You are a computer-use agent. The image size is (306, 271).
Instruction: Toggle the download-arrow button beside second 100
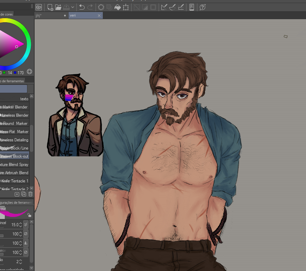point(26,243)
